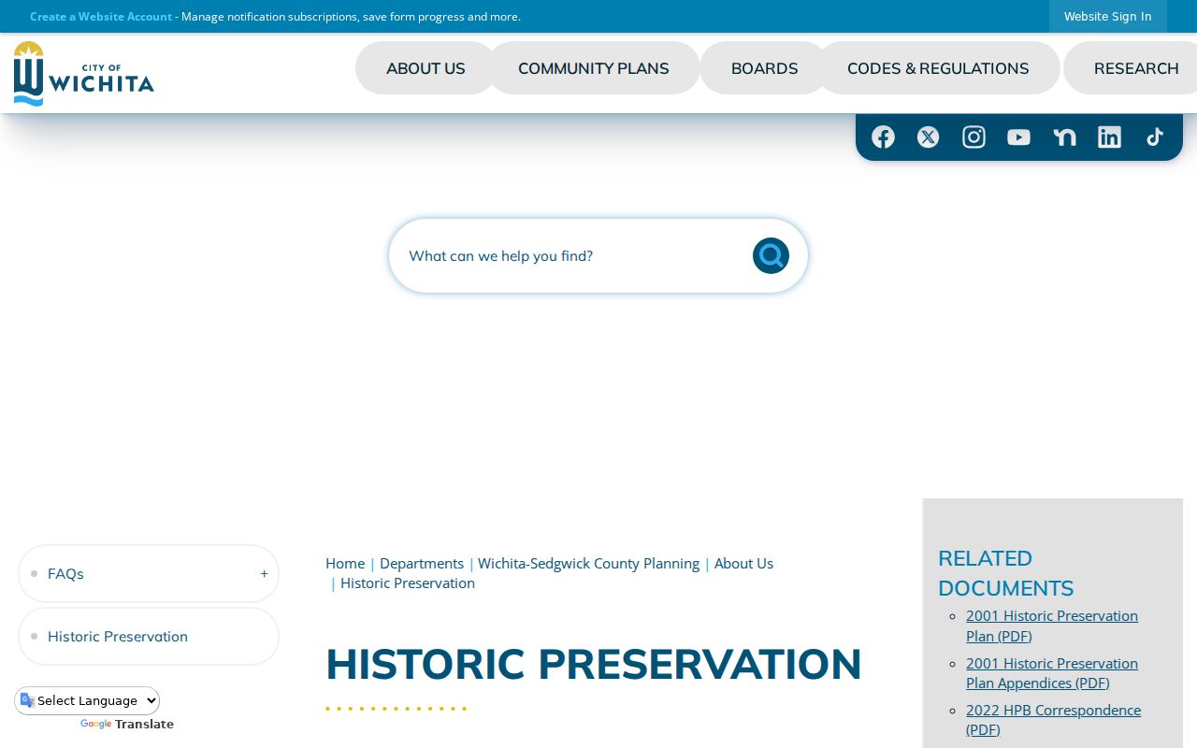This screenshot has width=1197, height=748.
Task: Open the YouTube social icon
Action: [x=1018, y=137]
